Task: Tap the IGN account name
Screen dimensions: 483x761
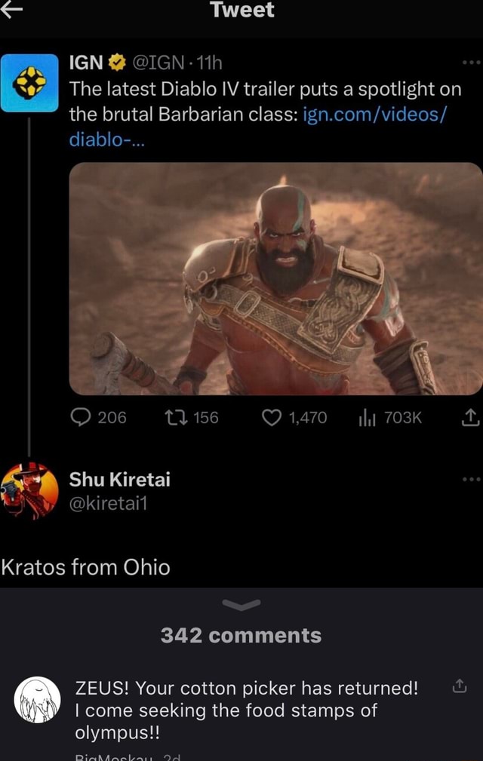Action: [x=86, y=63]
